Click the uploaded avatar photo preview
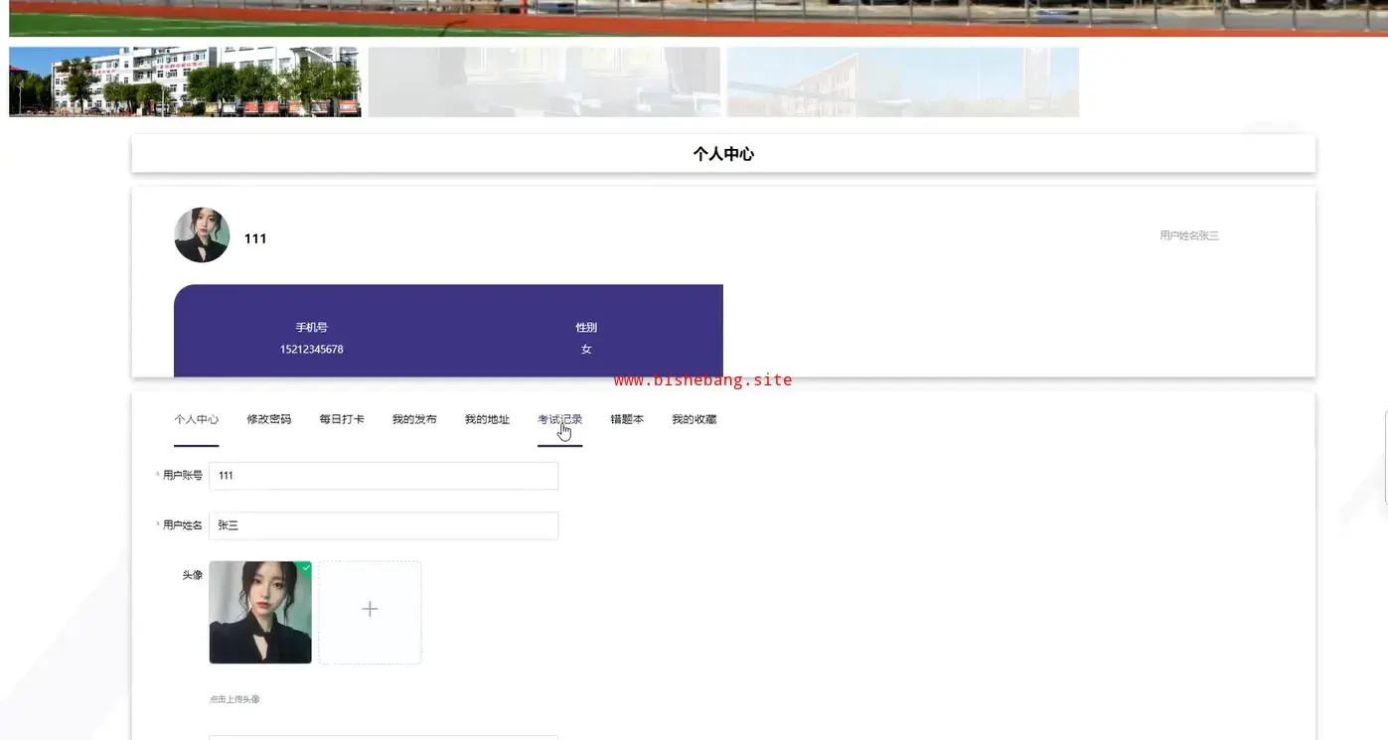Screen dimensions: 1388x740 pos(259,613)
